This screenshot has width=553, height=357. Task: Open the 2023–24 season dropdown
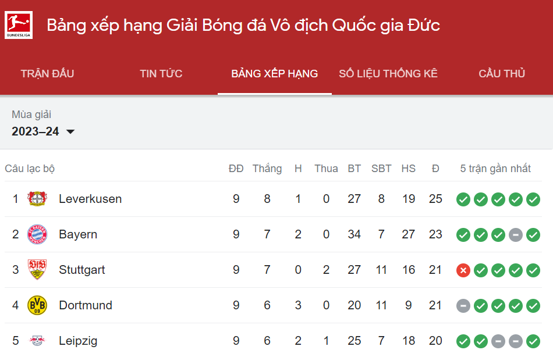(x=43, y=131)
